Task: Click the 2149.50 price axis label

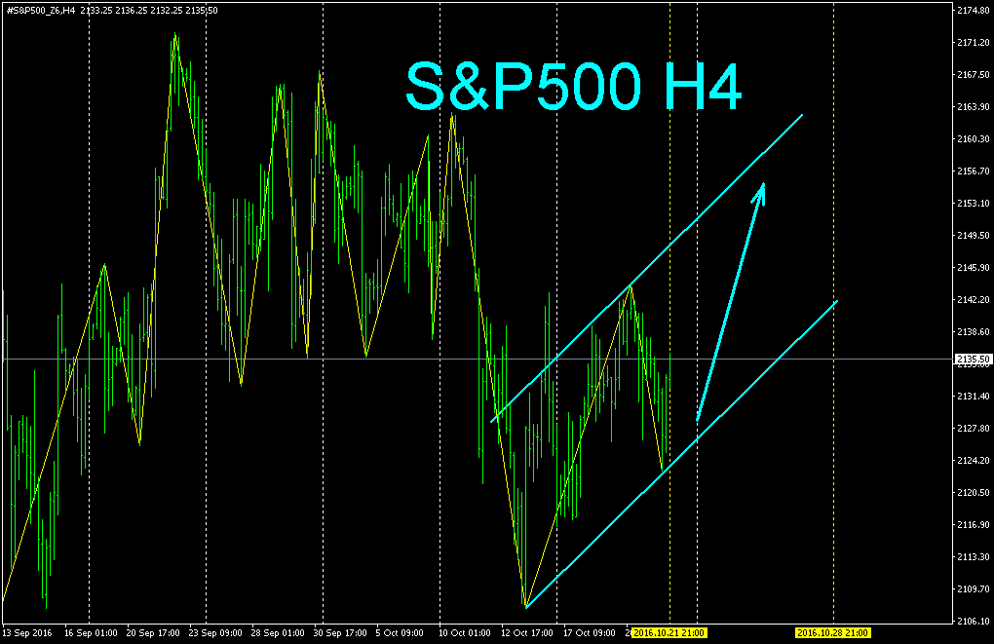Action: (x=974, y=235)
